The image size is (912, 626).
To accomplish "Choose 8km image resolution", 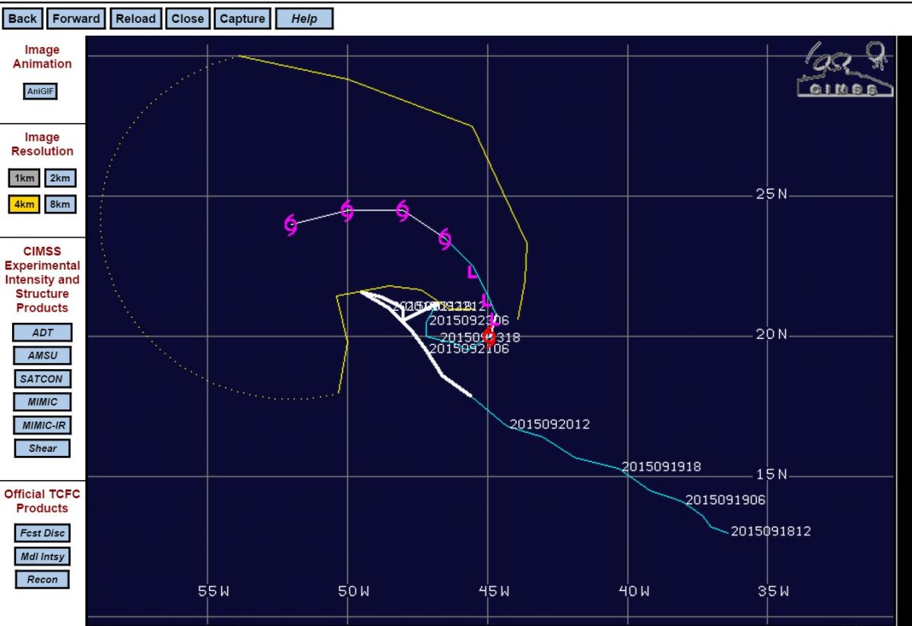I will pos(59,204).
